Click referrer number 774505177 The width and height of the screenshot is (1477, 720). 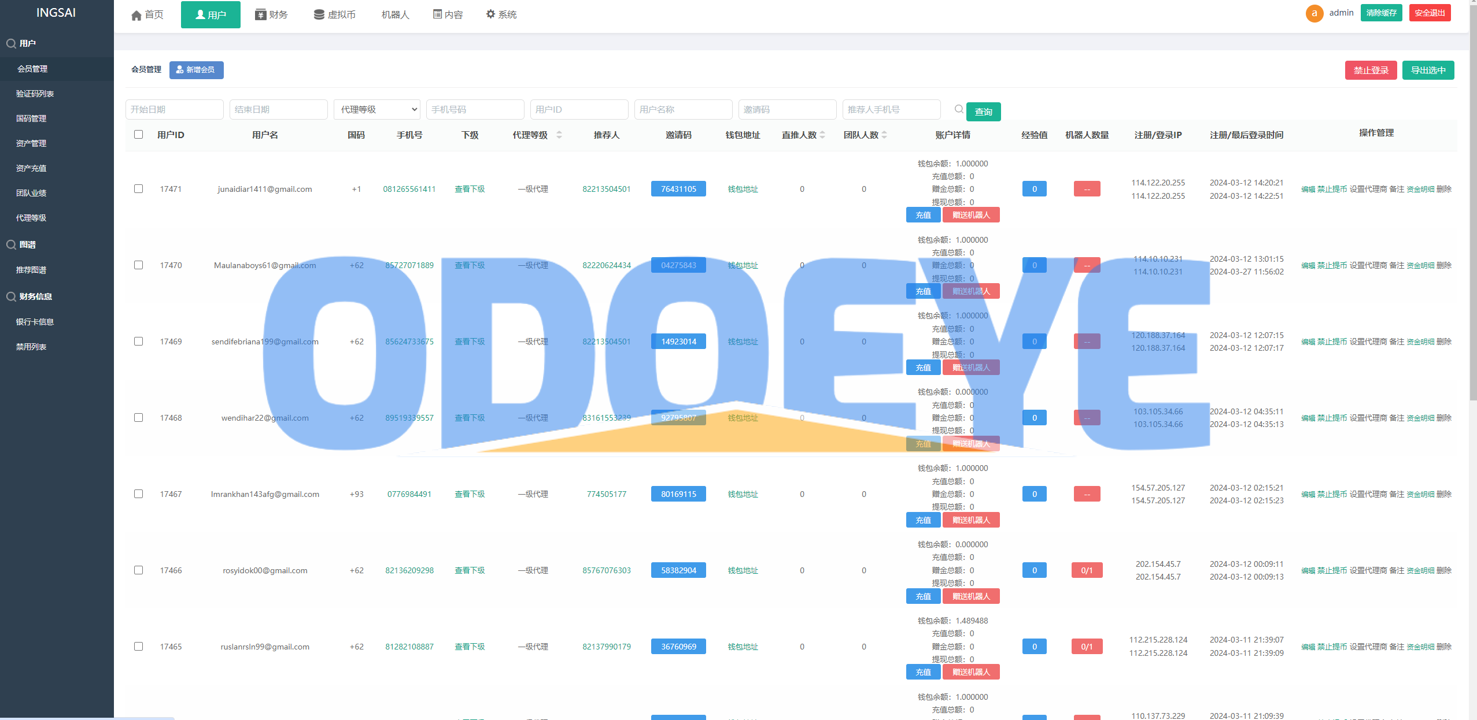606,494
